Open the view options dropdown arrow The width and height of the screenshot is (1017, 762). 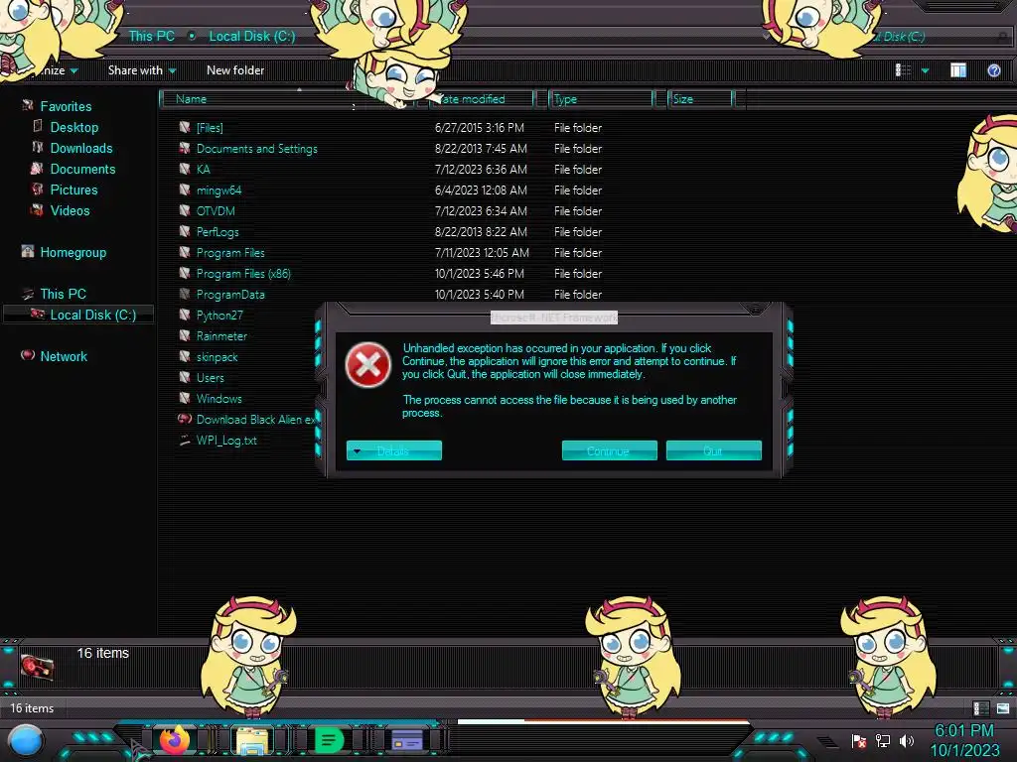point(925,70)
